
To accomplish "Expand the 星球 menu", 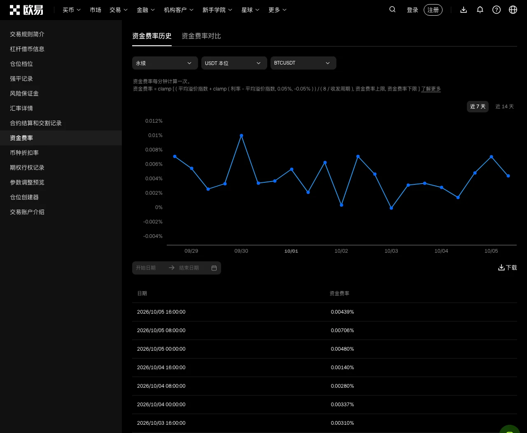I will 250,10.
